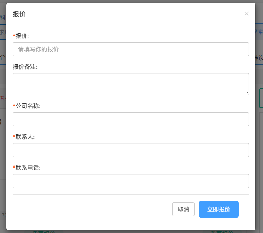263x233 pixels.
Task: Click the 报价 price input field
Action: click(x=131, y=49)
